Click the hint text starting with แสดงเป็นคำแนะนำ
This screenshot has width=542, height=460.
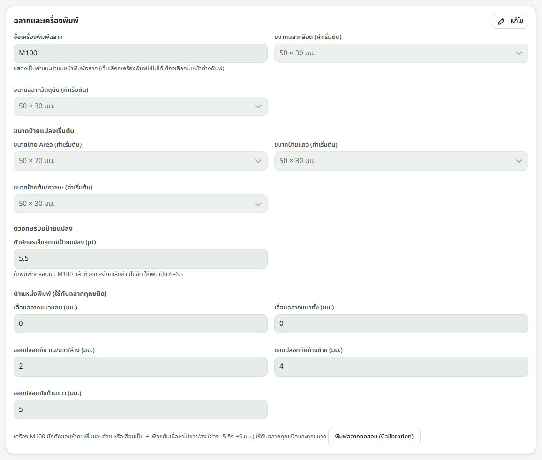(119, 68)
